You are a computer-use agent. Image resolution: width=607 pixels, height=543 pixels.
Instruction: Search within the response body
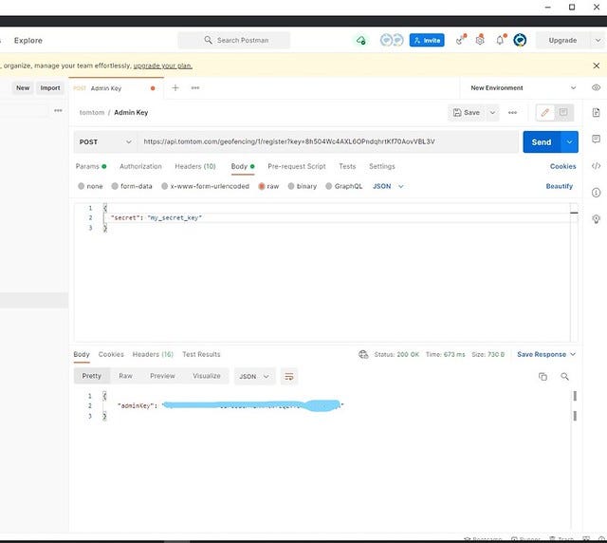click(x=565, y=376)
